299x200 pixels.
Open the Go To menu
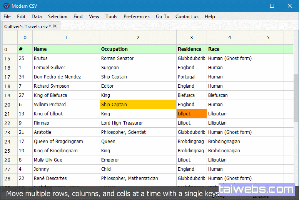[x=162, y=17]
